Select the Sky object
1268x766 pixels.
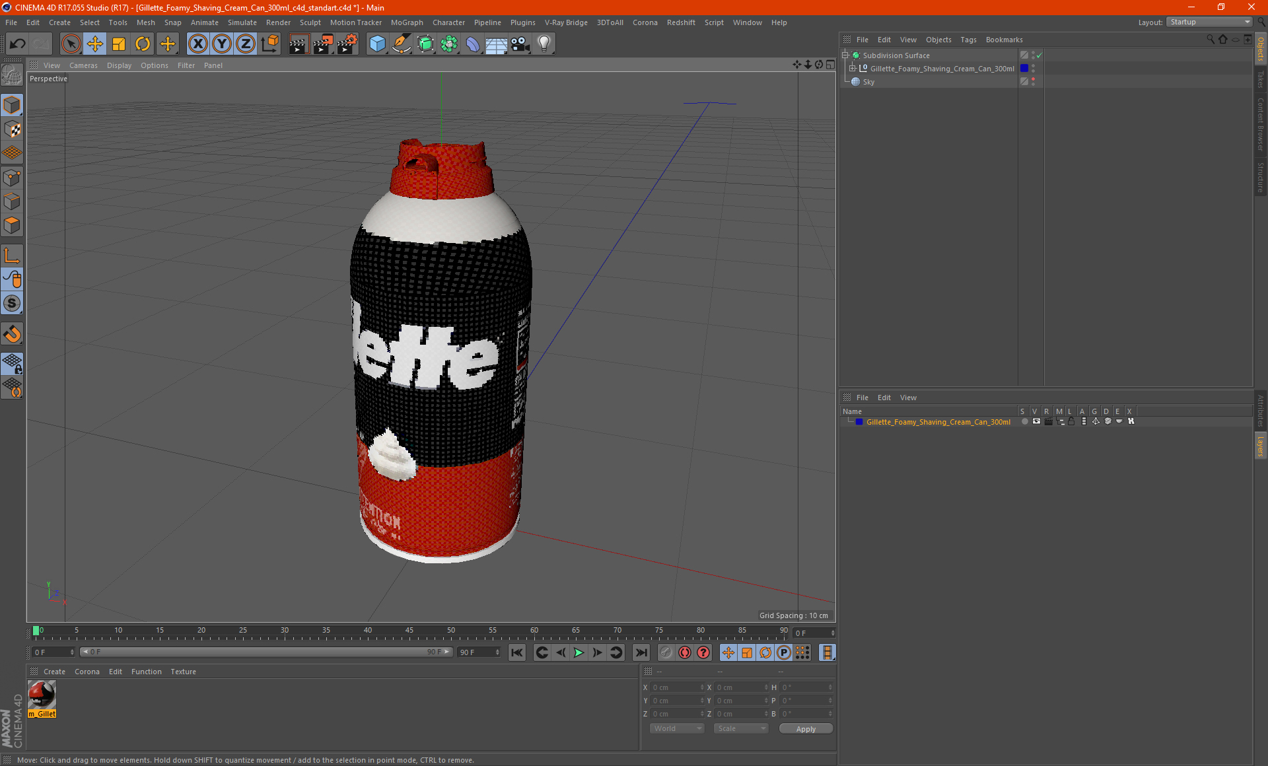click(868, 82)
